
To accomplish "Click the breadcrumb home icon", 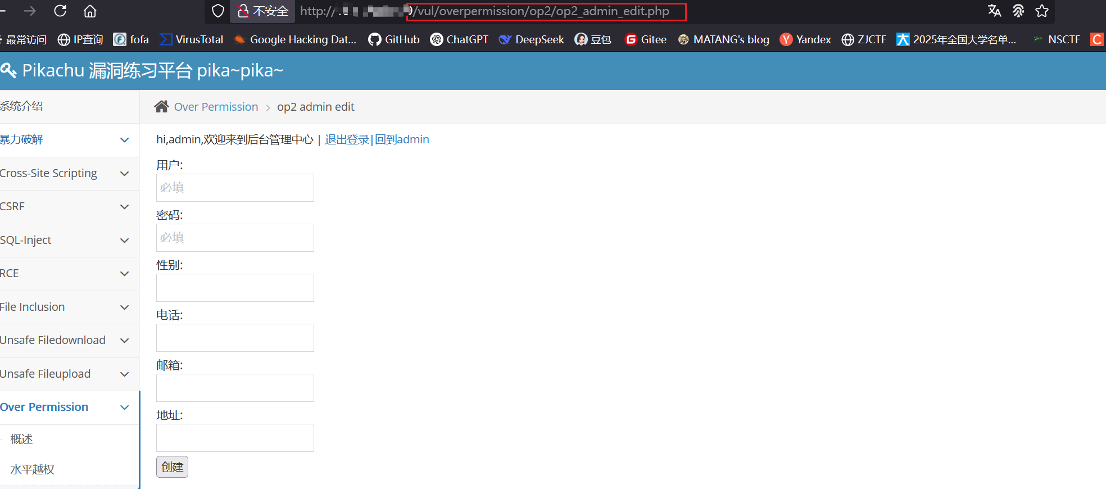I will [x=162, y=107].
